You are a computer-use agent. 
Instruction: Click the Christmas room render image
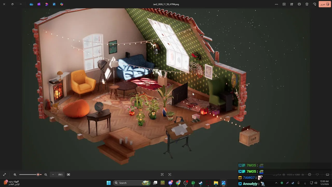pyautogui.click(x=166, y=89)
